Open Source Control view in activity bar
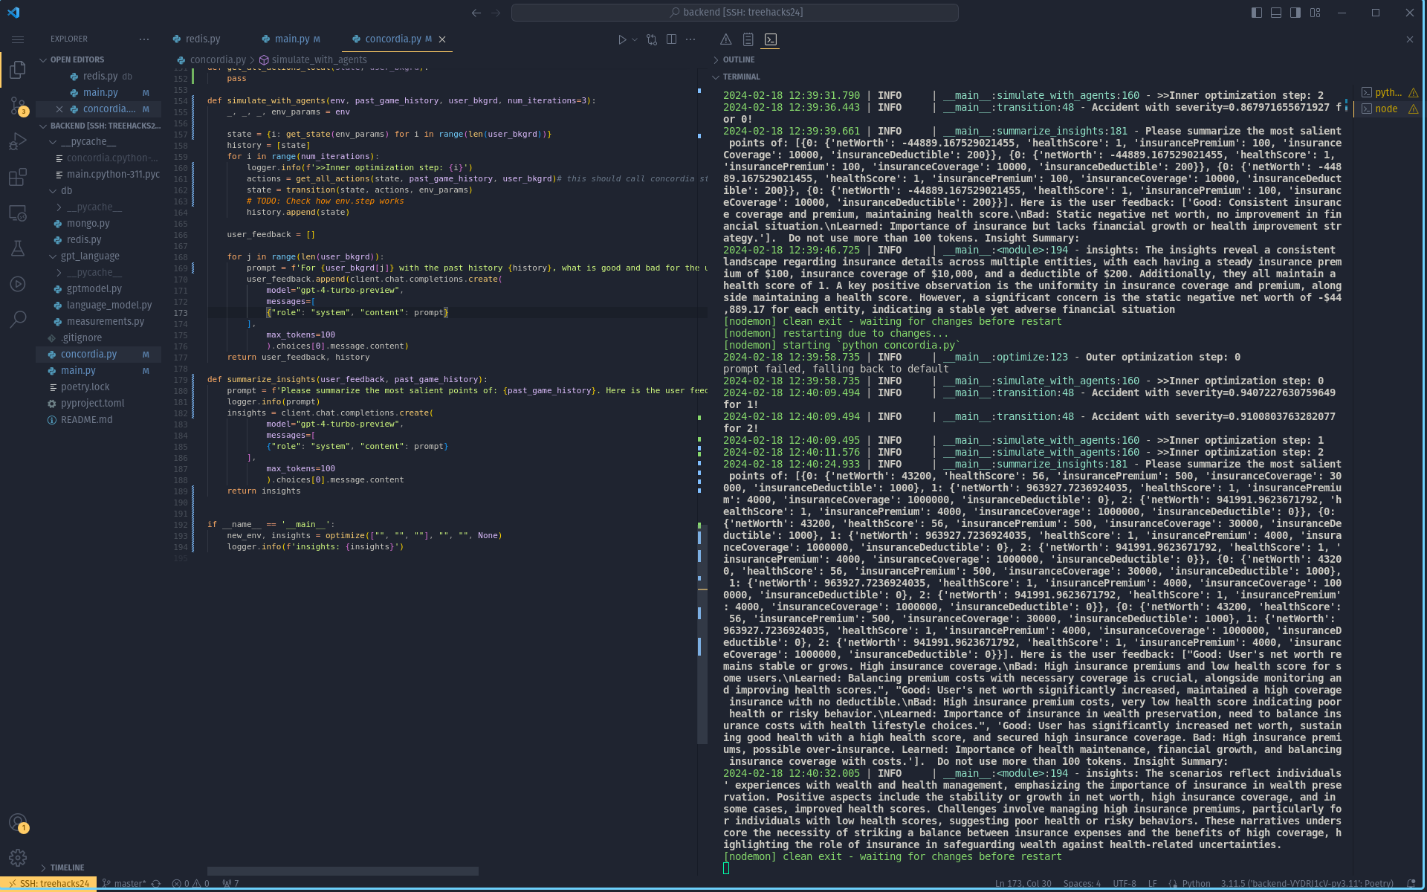 (18, 106)
